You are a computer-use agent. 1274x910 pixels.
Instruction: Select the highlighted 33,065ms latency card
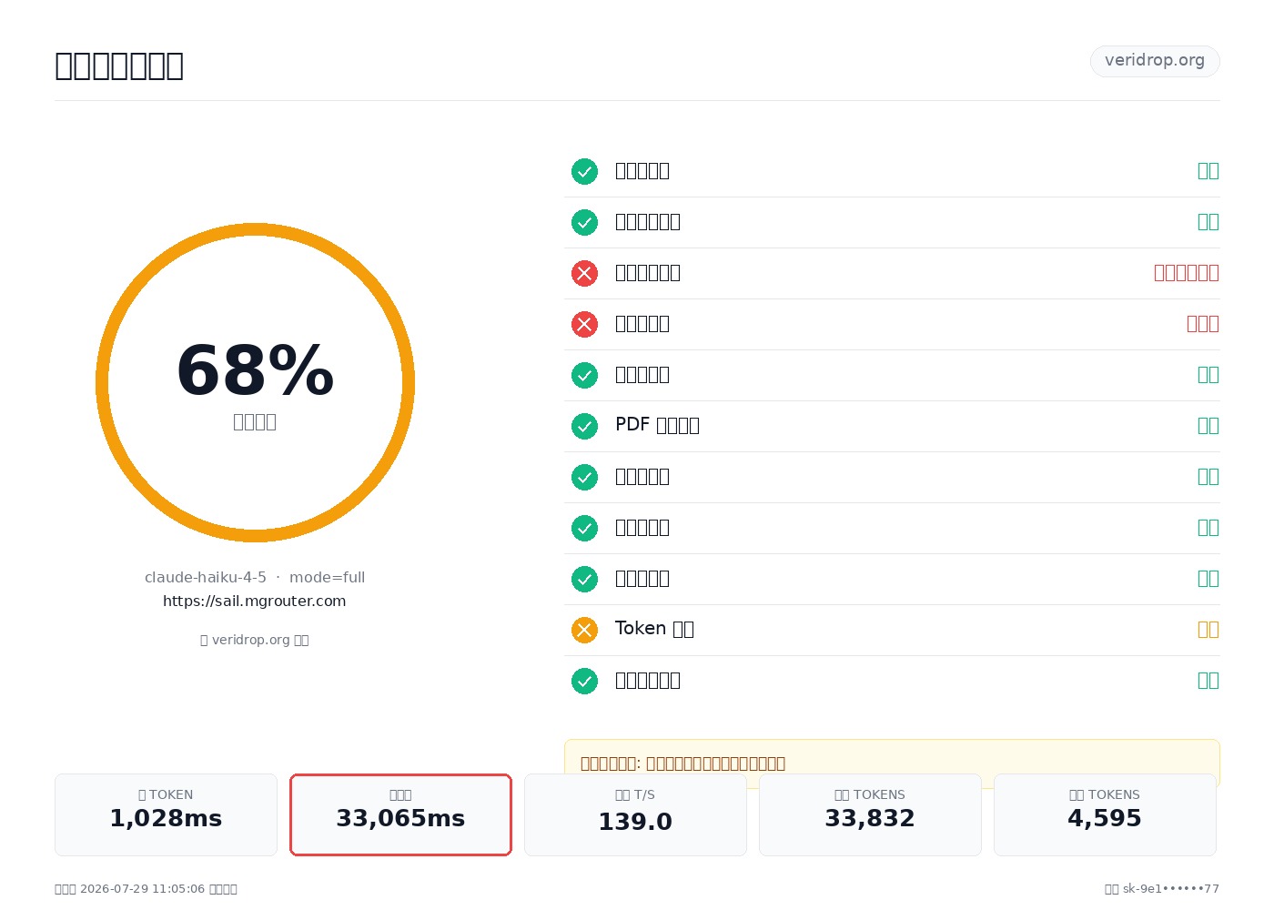[x=400, y=814]
